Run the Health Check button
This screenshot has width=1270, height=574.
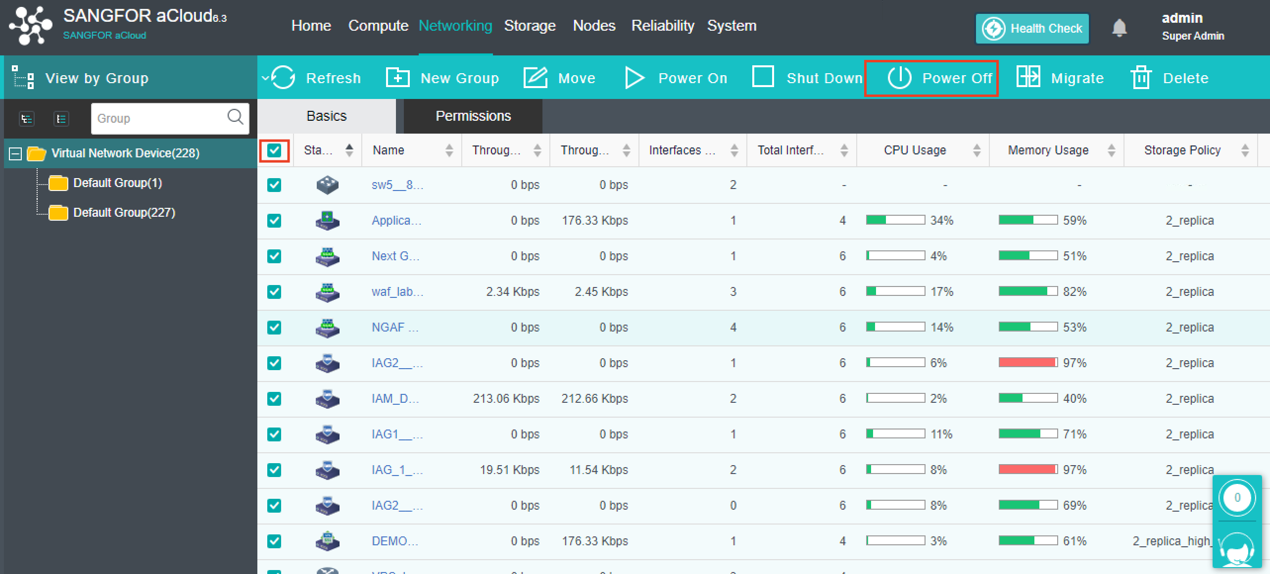pyautogui.click(x=1032, y=28)
